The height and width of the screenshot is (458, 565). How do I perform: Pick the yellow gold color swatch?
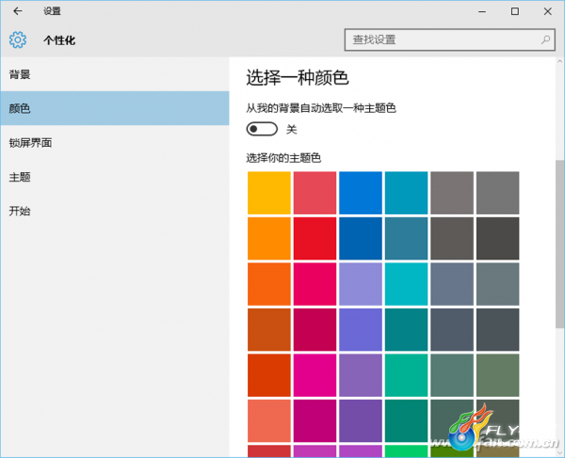[269, 193]
